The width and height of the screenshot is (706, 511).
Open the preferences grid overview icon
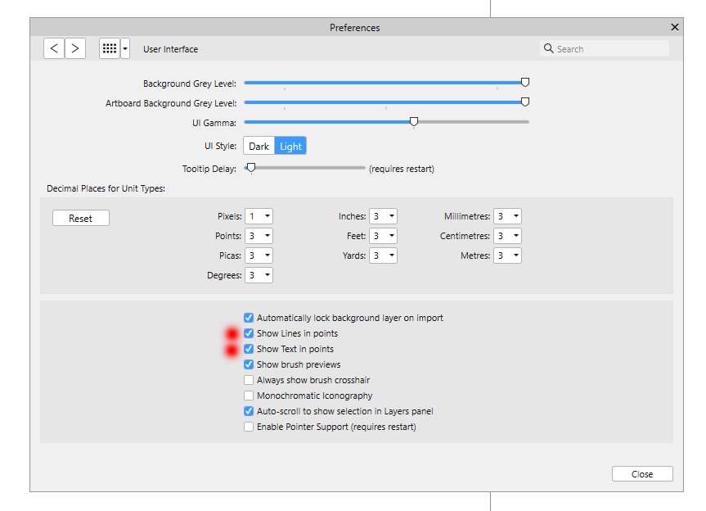110,48
